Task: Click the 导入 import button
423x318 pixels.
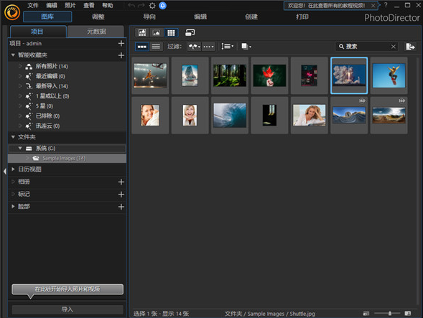Action: point(68,309)
